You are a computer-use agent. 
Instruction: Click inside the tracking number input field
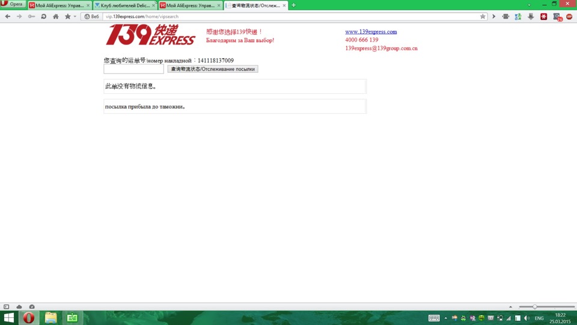coord(133,69)
